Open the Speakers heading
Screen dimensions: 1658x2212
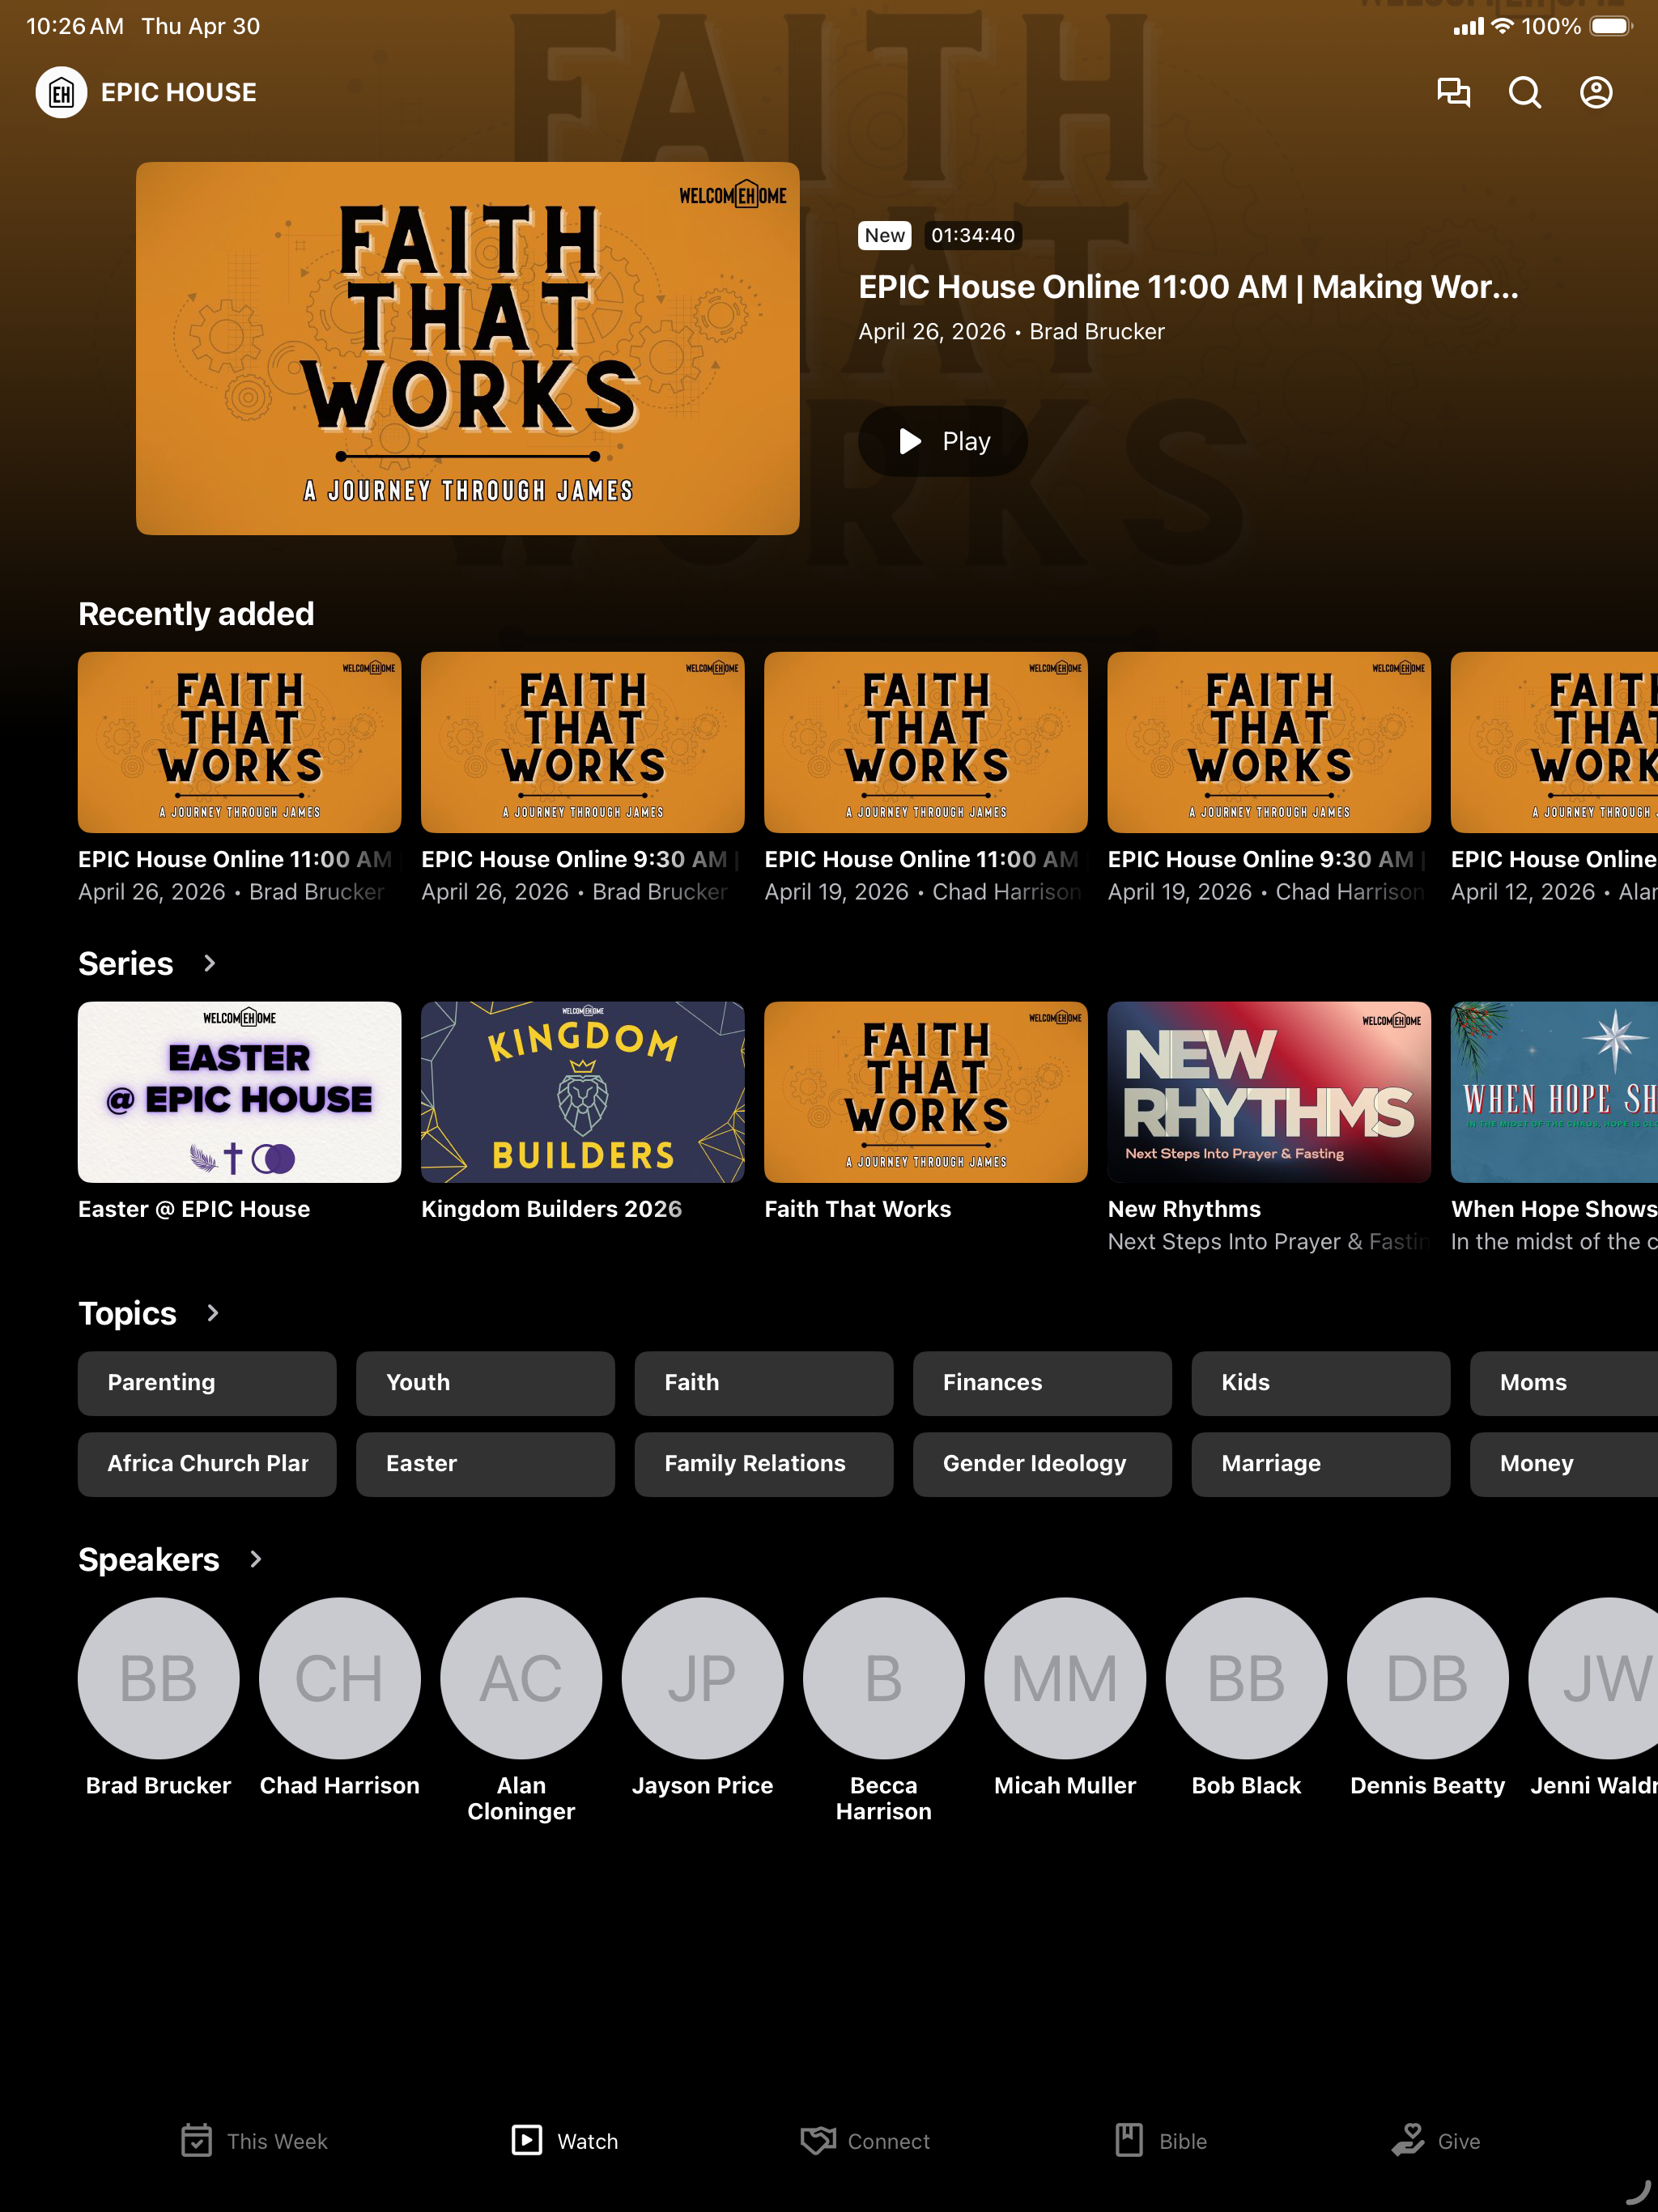coord(149,1559)
